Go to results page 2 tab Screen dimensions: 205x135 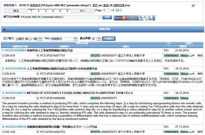coord(38,11)
